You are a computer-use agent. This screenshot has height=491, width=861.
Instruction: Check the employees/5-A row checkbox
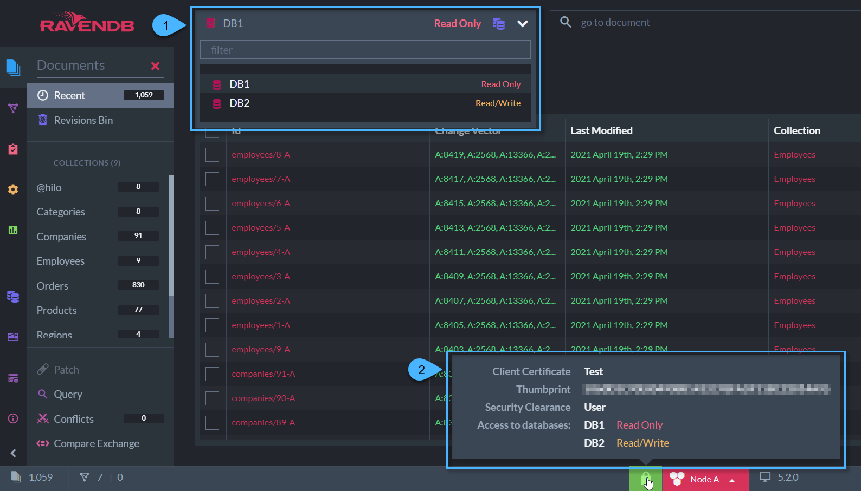coord(212,228)
